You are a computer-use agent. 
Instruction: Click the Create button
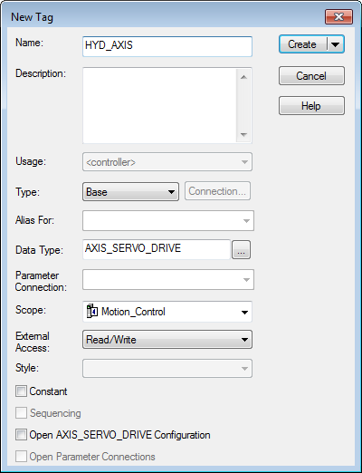tap(302, 44)
